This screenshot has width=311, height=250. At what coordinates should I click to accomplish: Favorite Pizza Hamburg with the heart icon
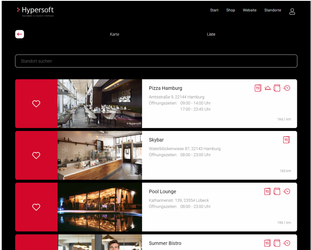36,104
